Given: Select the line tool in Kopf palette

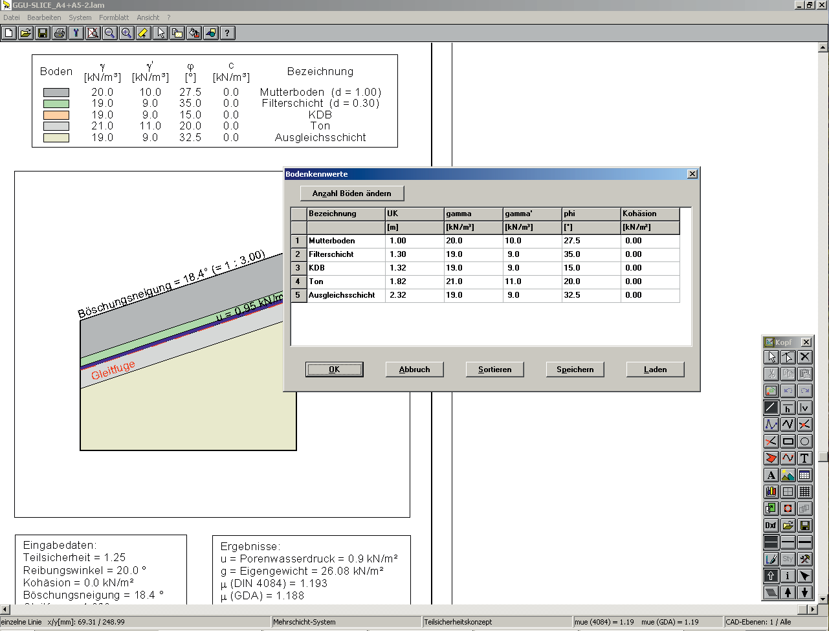Looking at the screenshot, I should 771,408.
